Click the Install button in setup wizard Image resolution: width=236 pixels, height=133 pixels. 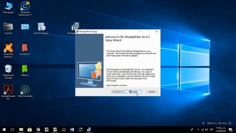coord(133,92)
